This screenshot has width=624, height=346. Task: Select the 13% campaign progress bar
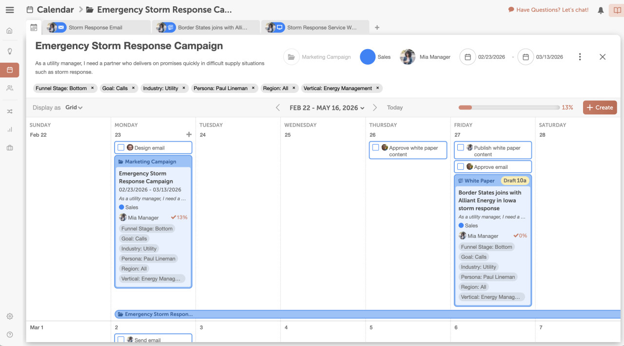pos(509,108)
